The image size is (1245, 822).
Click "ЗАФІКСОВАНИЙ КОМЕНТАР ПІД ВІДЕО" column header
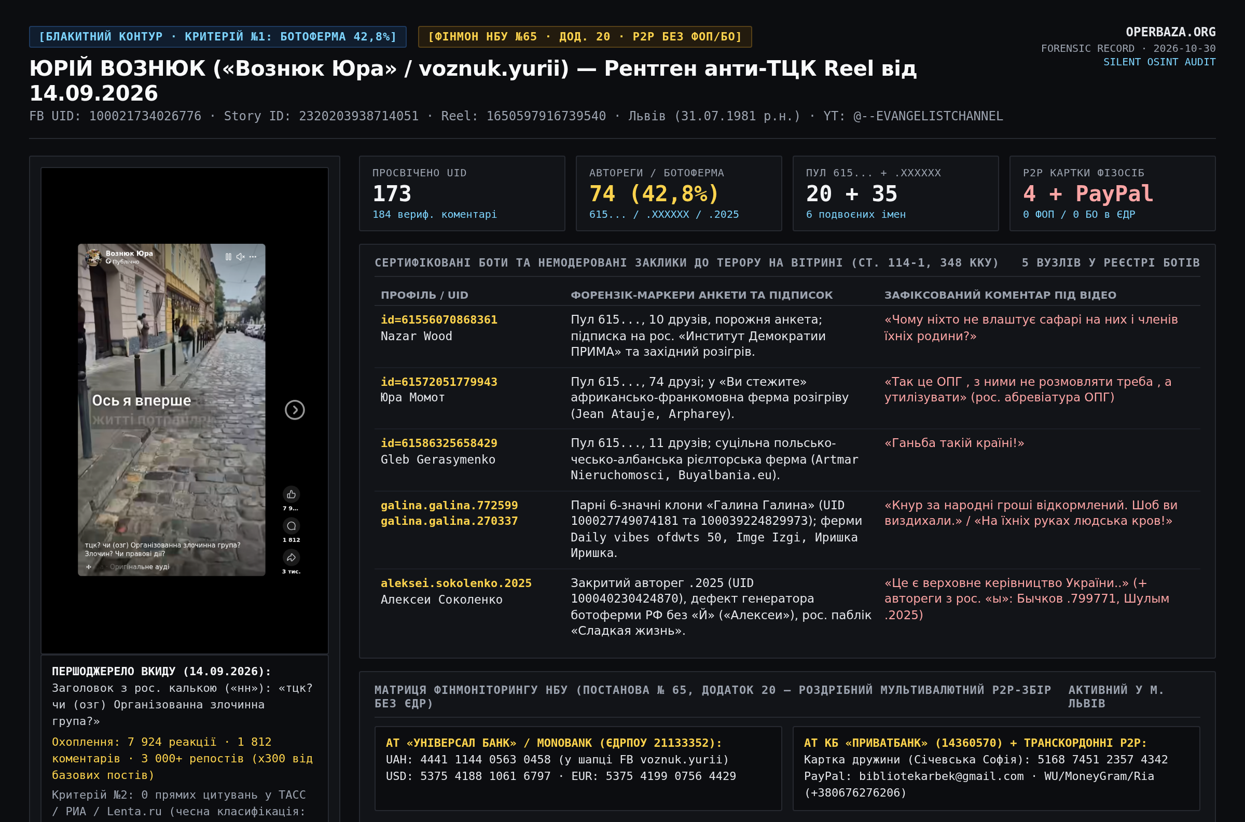[x=1000, y=295]
